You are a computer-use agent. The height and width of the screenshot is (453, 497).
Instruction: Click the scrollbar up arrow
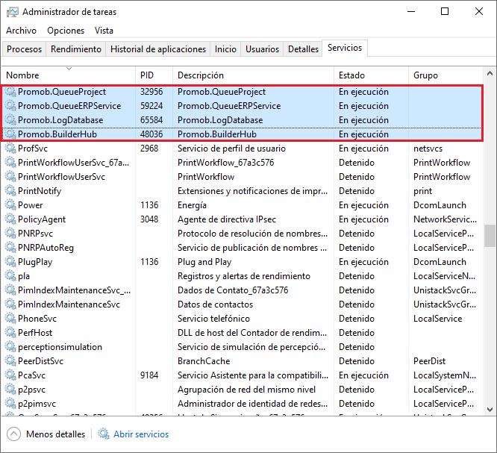(x=490, y=74)
